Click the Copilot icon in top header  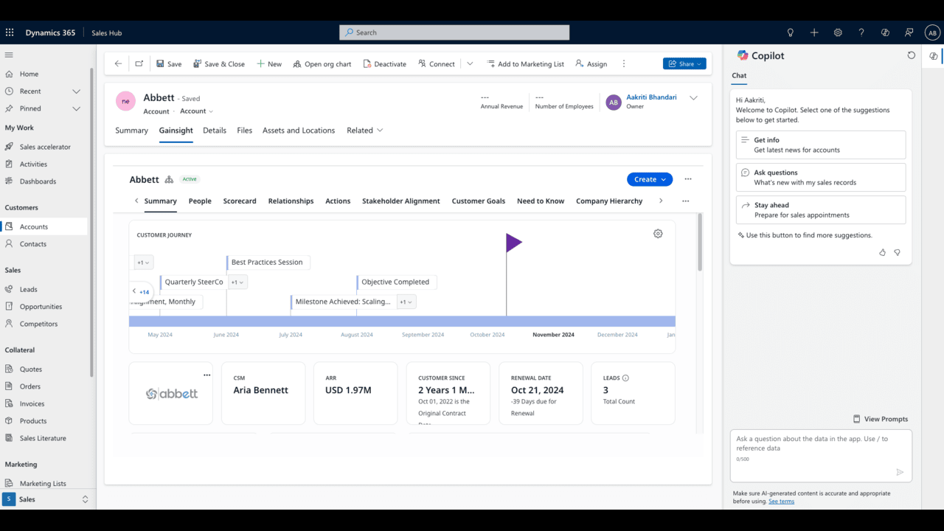pos(885,32)
